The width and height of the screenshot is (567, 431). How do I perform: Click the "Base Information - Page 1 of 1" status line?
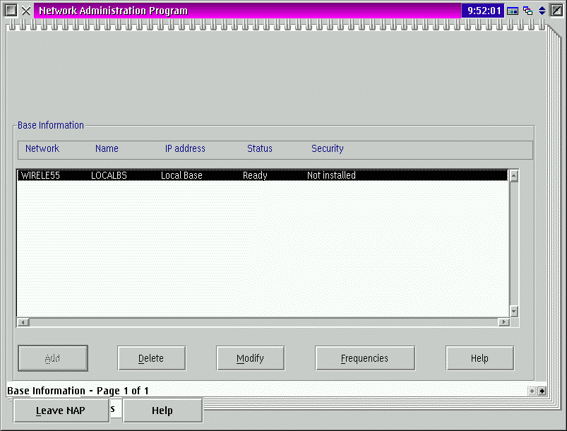click(78, 391)
